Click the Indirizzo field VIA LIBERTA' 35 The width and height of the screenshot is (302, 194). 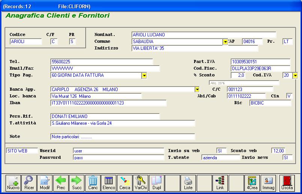(195, 48)
